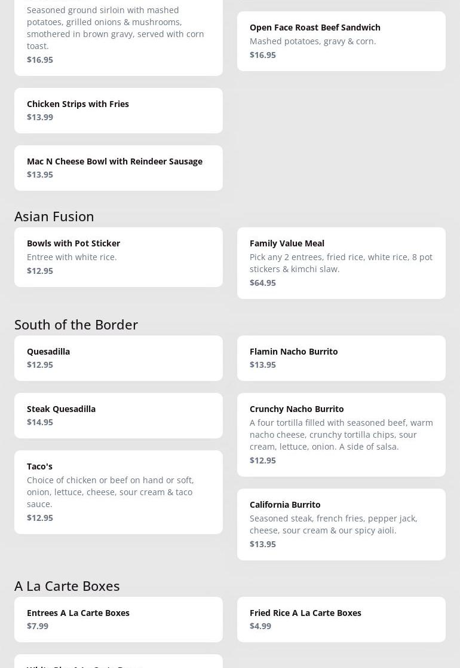Click the $7.99 price label
Image resolution: width=460 pixels, height=668 pixels.
[x=38, y=626]
